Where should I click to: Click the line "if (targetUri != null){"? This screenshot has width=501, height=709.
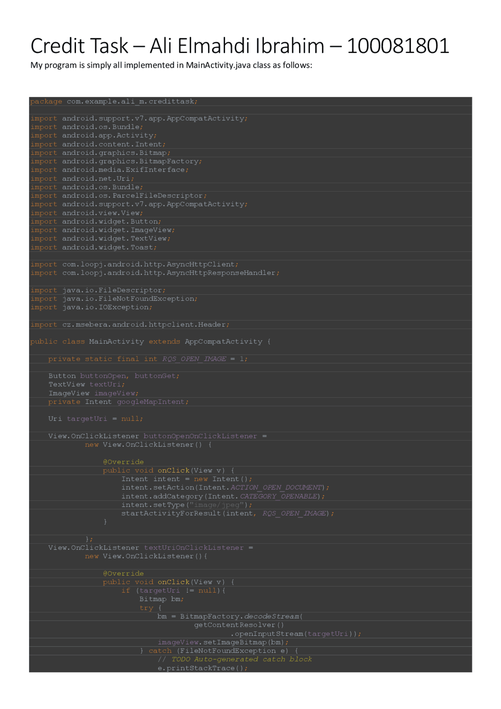pyautogui.click(x=173, y=591)
